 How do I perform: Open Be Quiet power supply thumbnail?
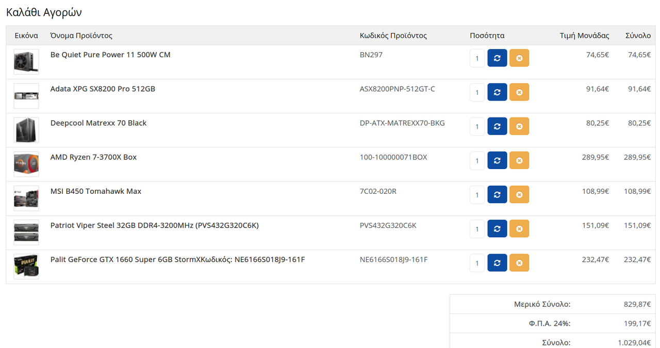point(26,62)
